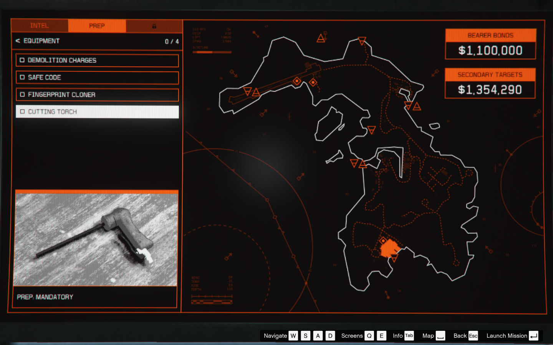Click the back arrow beside EQUIPMENT
This screenshot has height=345, width=553.
(18, 41)
